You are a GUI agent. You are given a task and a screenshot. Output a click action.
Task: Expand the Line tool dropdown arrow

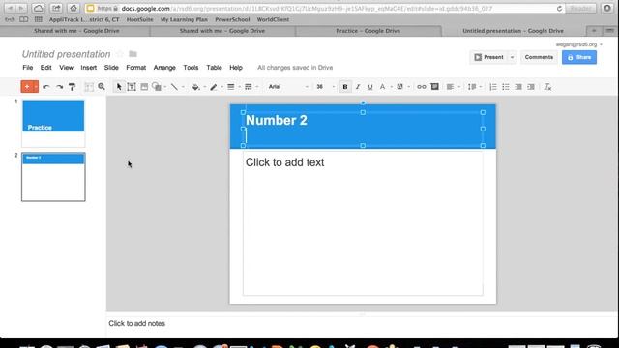(x=183, y=87)
